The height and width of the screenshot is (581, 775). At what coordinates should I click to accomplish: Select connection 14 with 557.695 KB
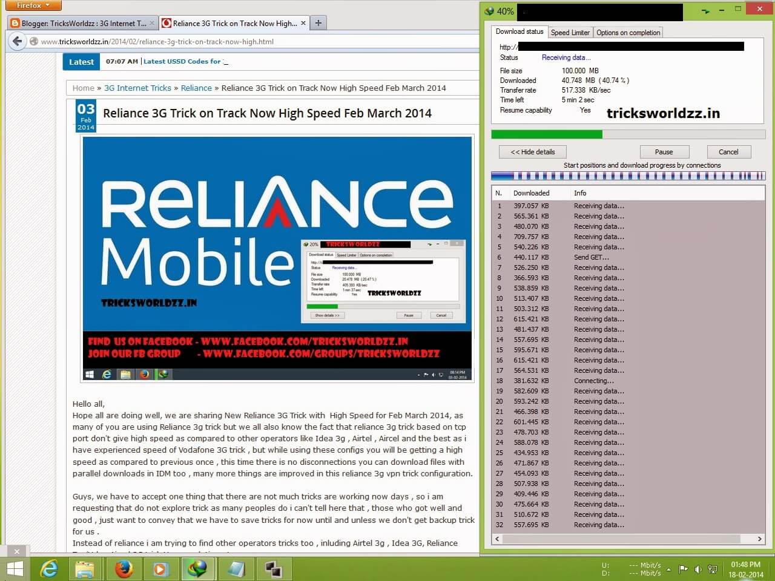pyautogui.click(x=628, y=340)
